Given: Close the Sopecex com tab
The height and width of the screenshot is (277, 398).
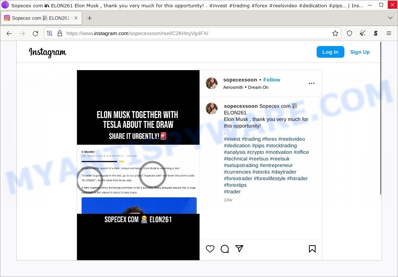Looking at the screenshot, I should pos(76,18).
